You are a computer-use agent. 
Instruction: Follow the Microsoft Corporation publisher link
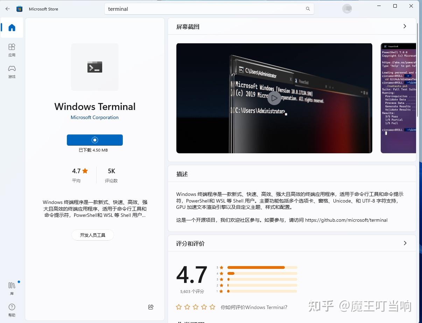(x=94, y=117)
